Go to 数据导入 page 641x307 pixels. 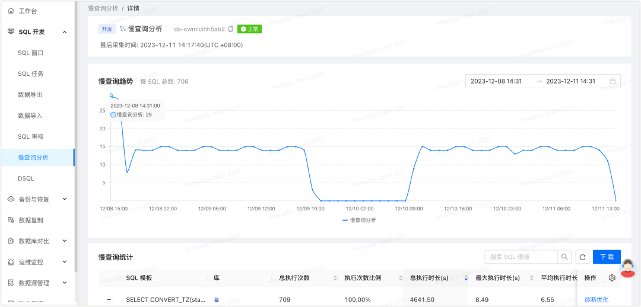point(30,116)
